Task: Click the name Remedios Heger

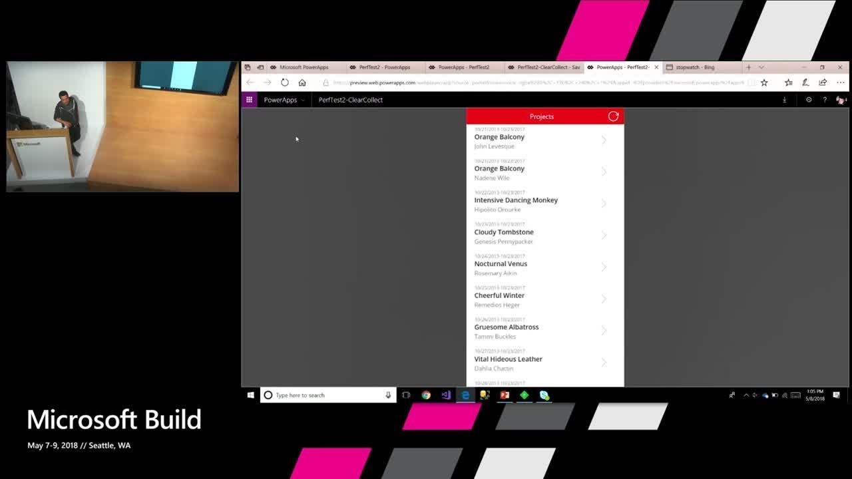Action: coord(497,305)
